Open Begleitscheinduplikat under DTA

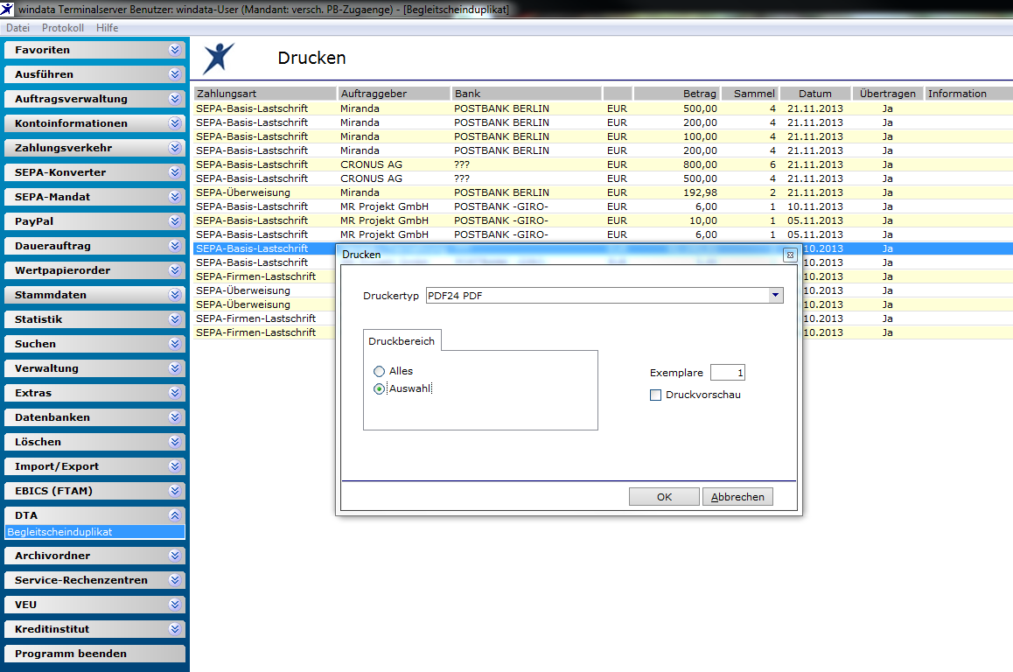95,532
